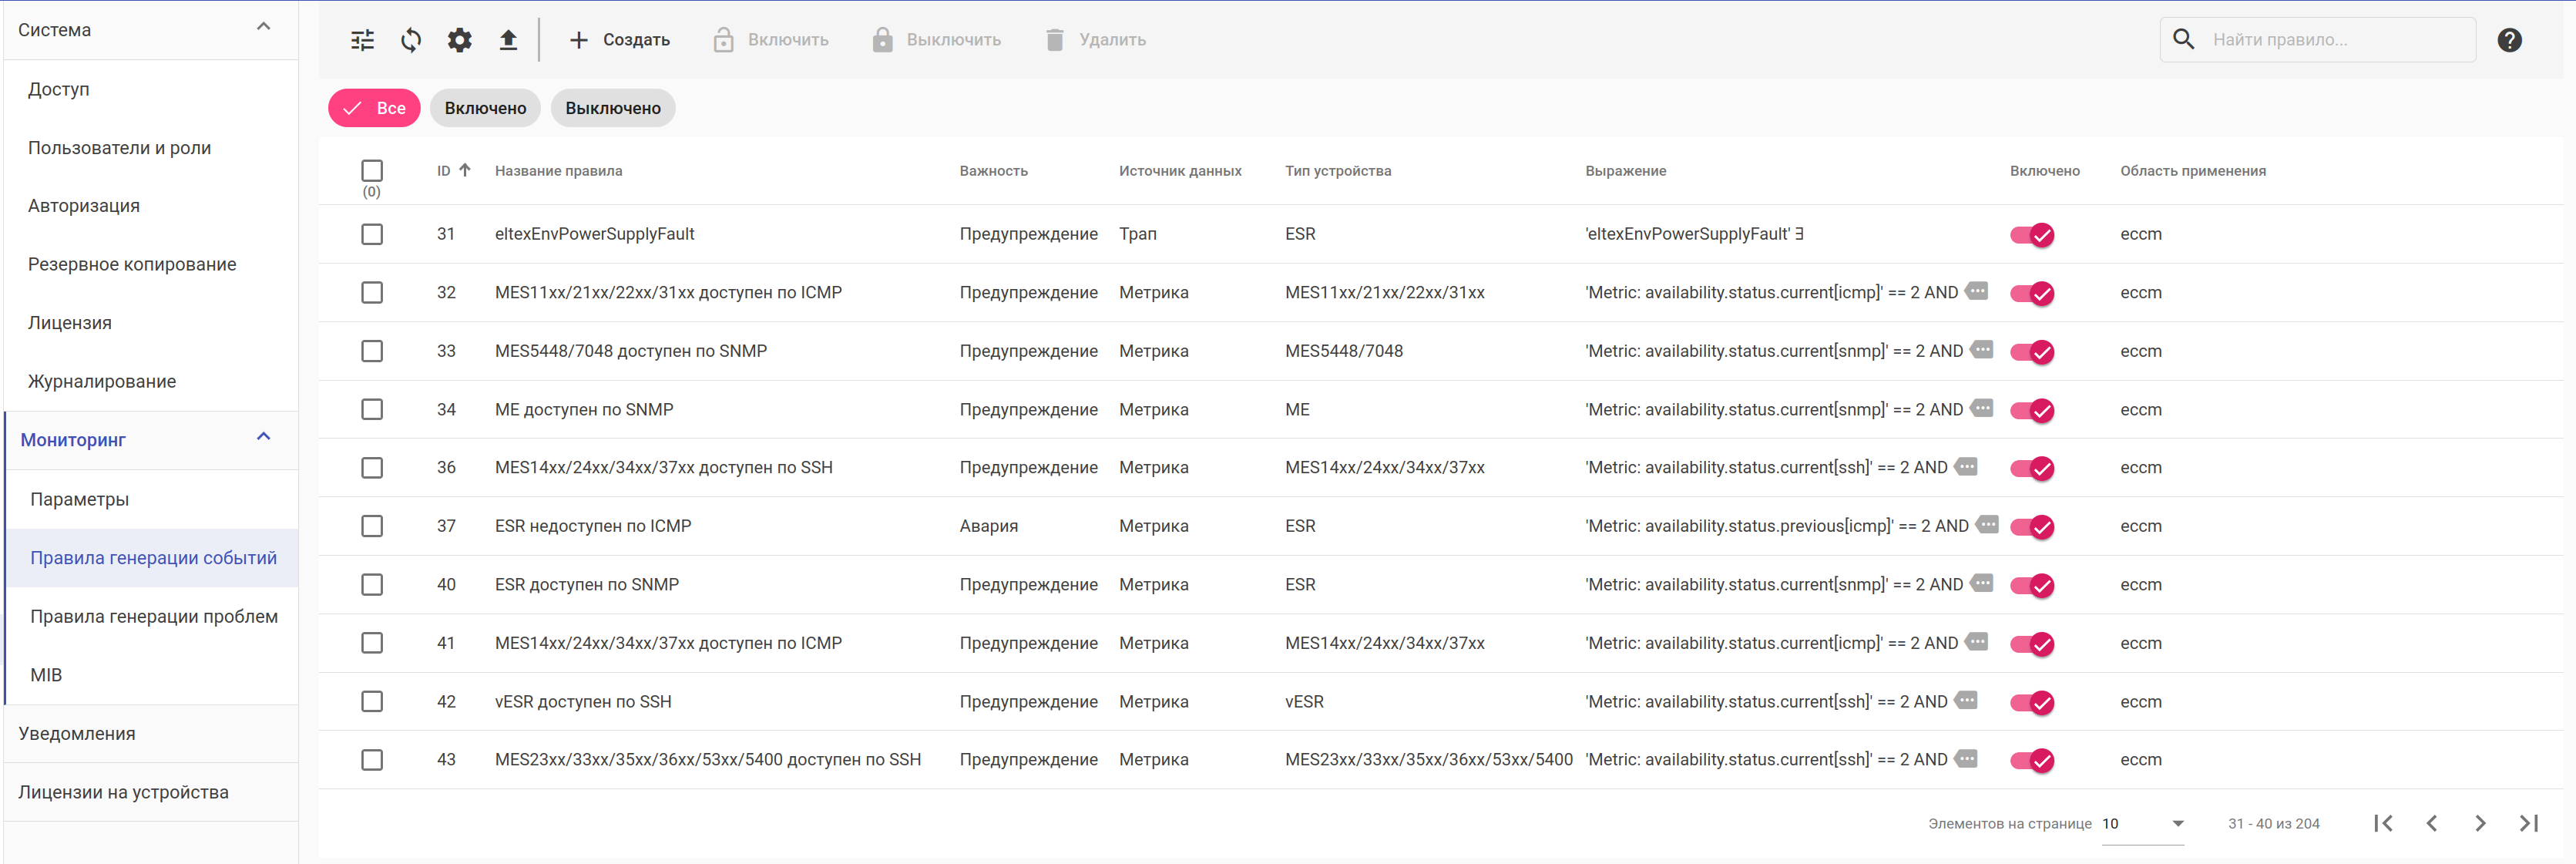The width and height of the screenshot is (2576, 864).
Task: Jump to the first page of rules
Action: coord(2383,823)
